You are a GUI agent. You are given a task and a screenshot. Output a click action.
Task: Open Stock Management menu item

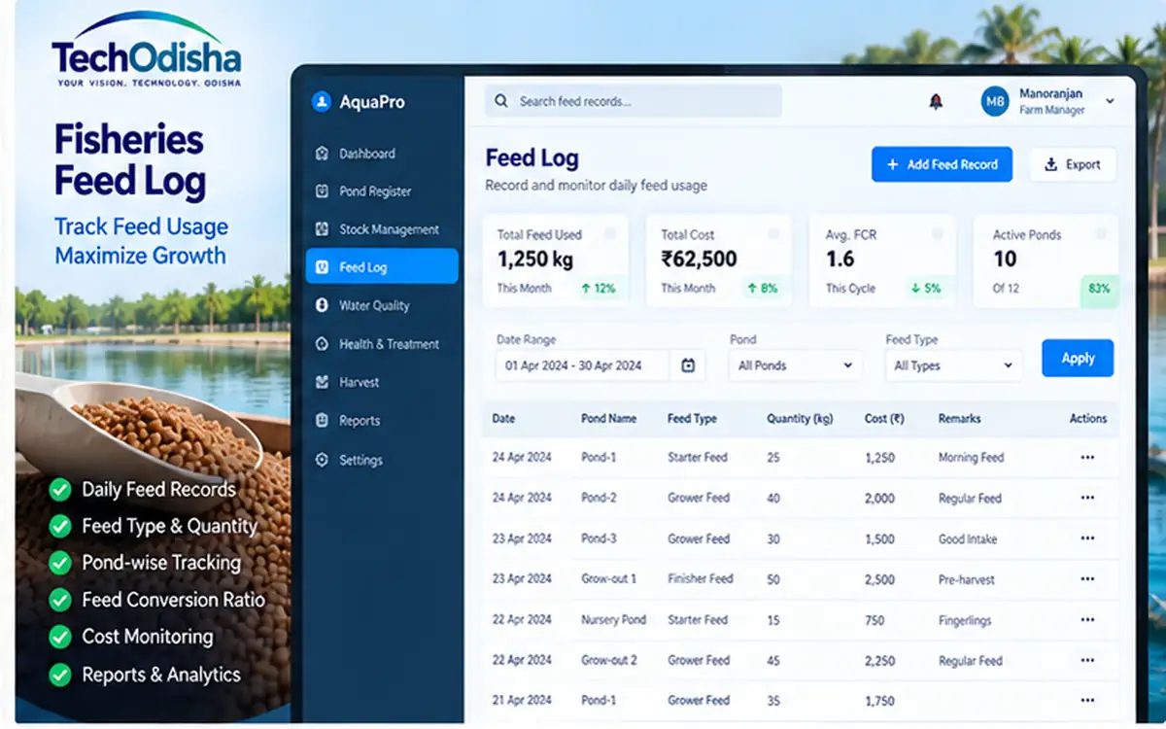(389, 229)
